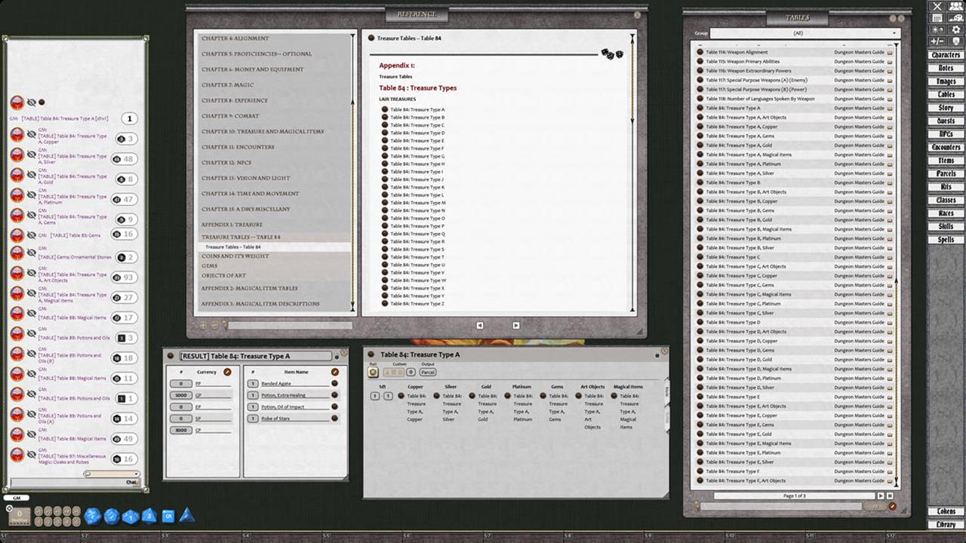This screenshot has width=966, height=543.
Task: Click the party group icon in the sidebar
Action: pyautogui.click(x=955, y=8)
